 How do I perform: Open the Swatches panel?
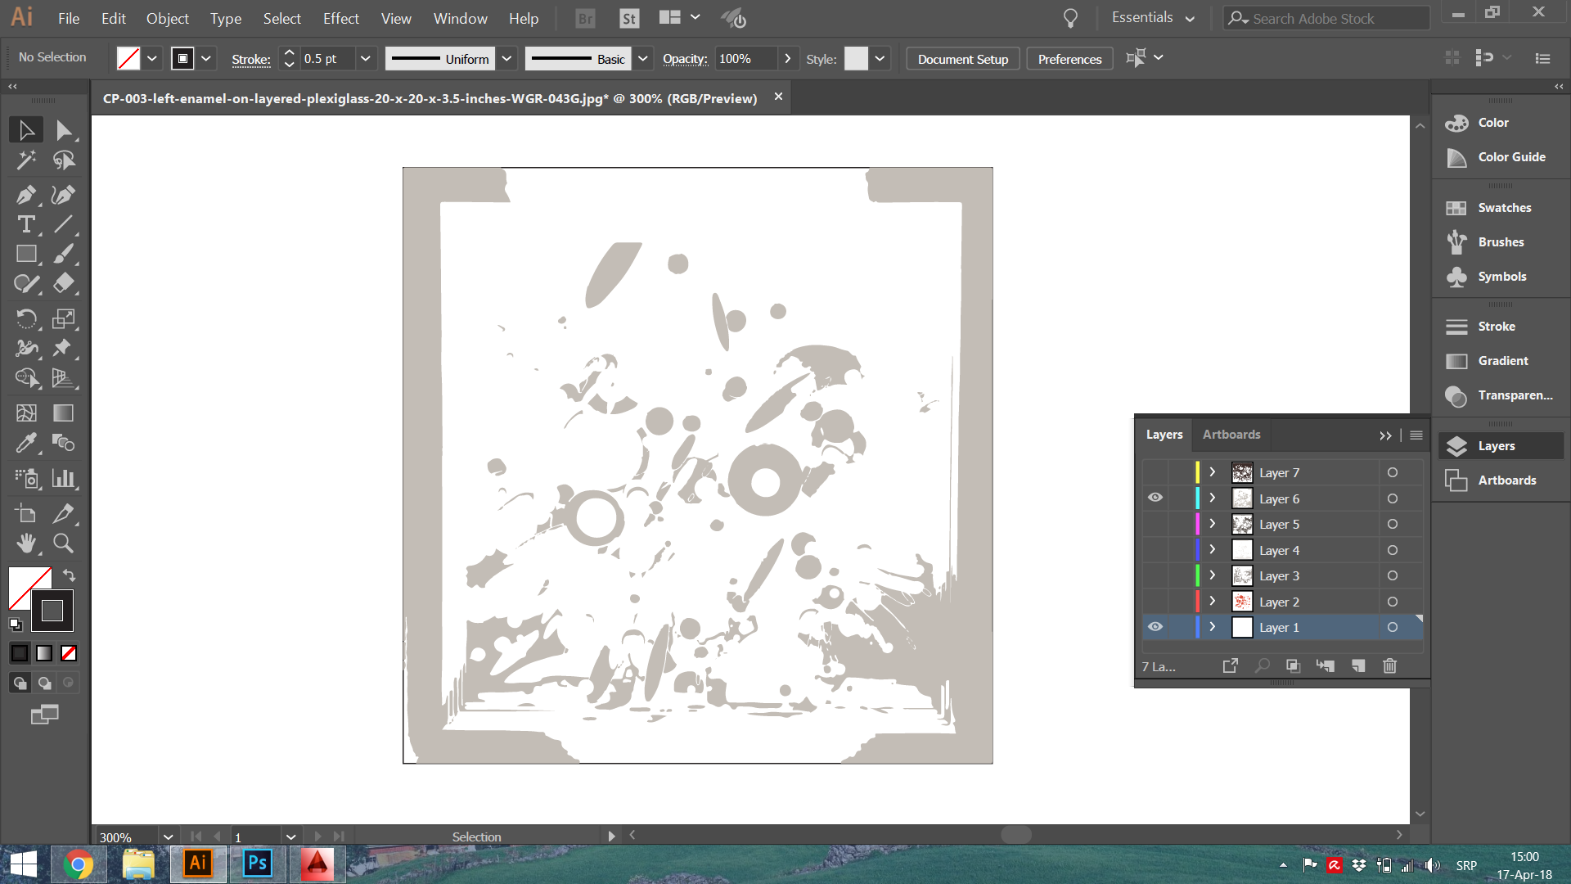coord(1504,208)
